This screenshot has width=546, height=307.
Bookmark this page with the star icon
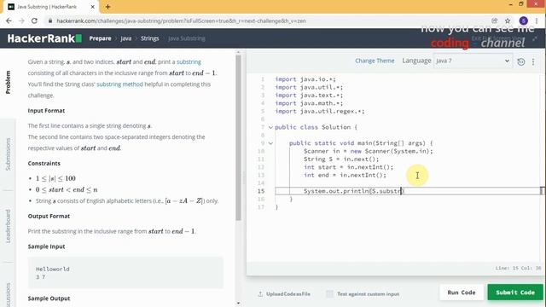coord(508,20)
